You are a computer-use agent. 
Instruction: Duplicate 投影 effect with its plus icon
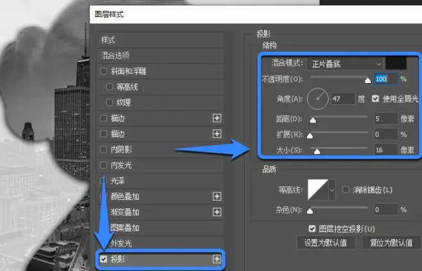(x=217, y=259)
